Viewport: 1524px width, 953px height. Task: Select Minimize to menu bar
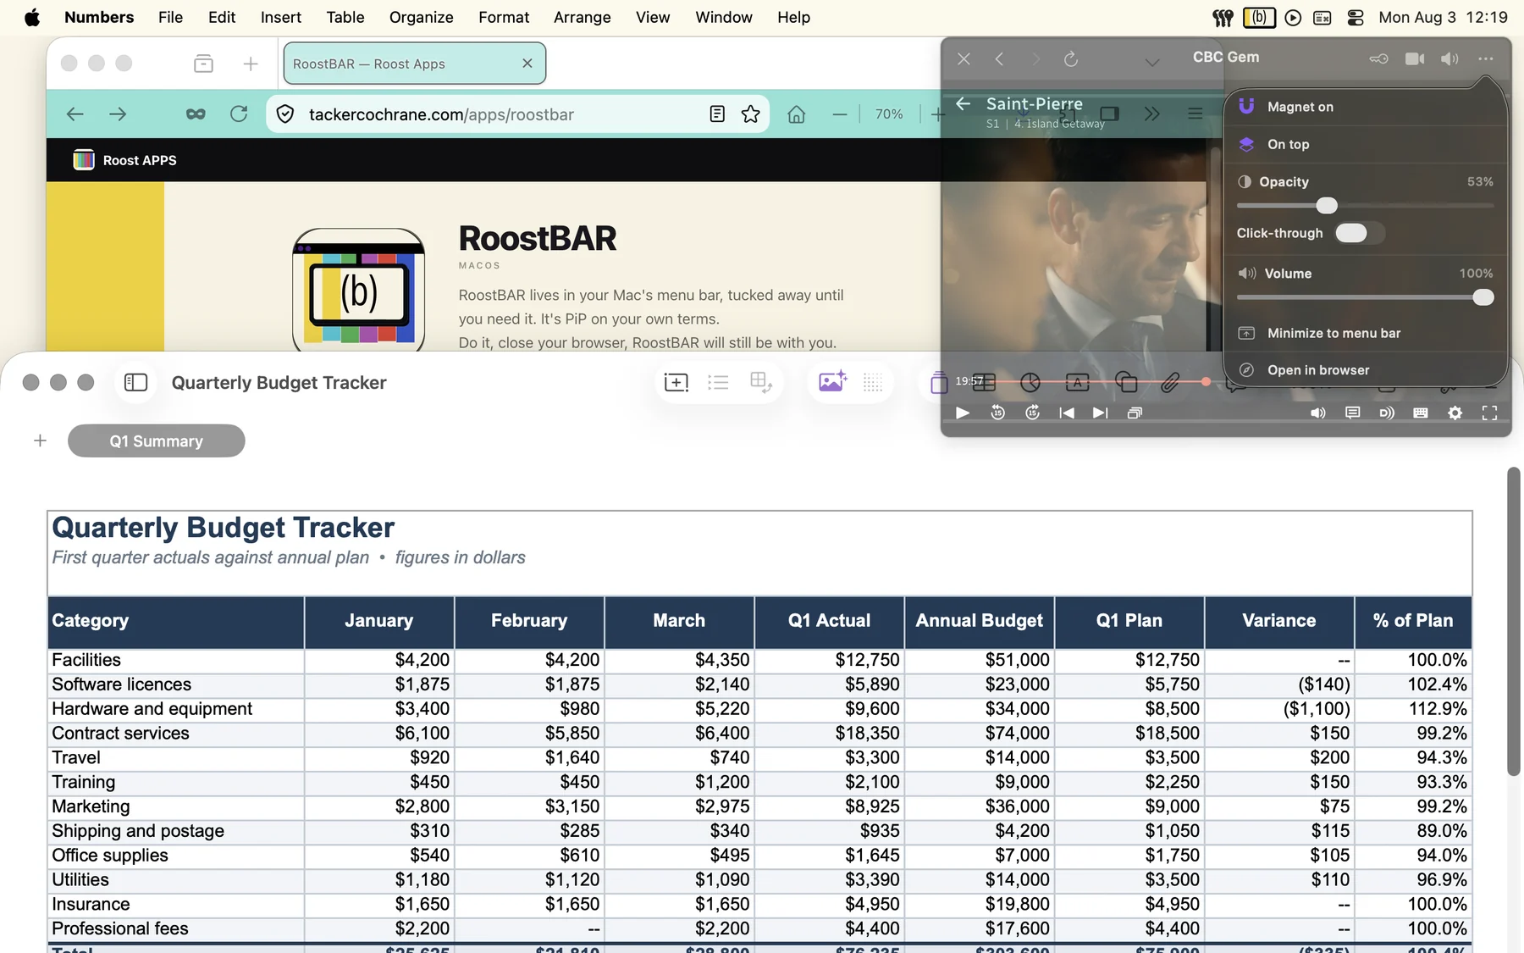(1365, 333)
